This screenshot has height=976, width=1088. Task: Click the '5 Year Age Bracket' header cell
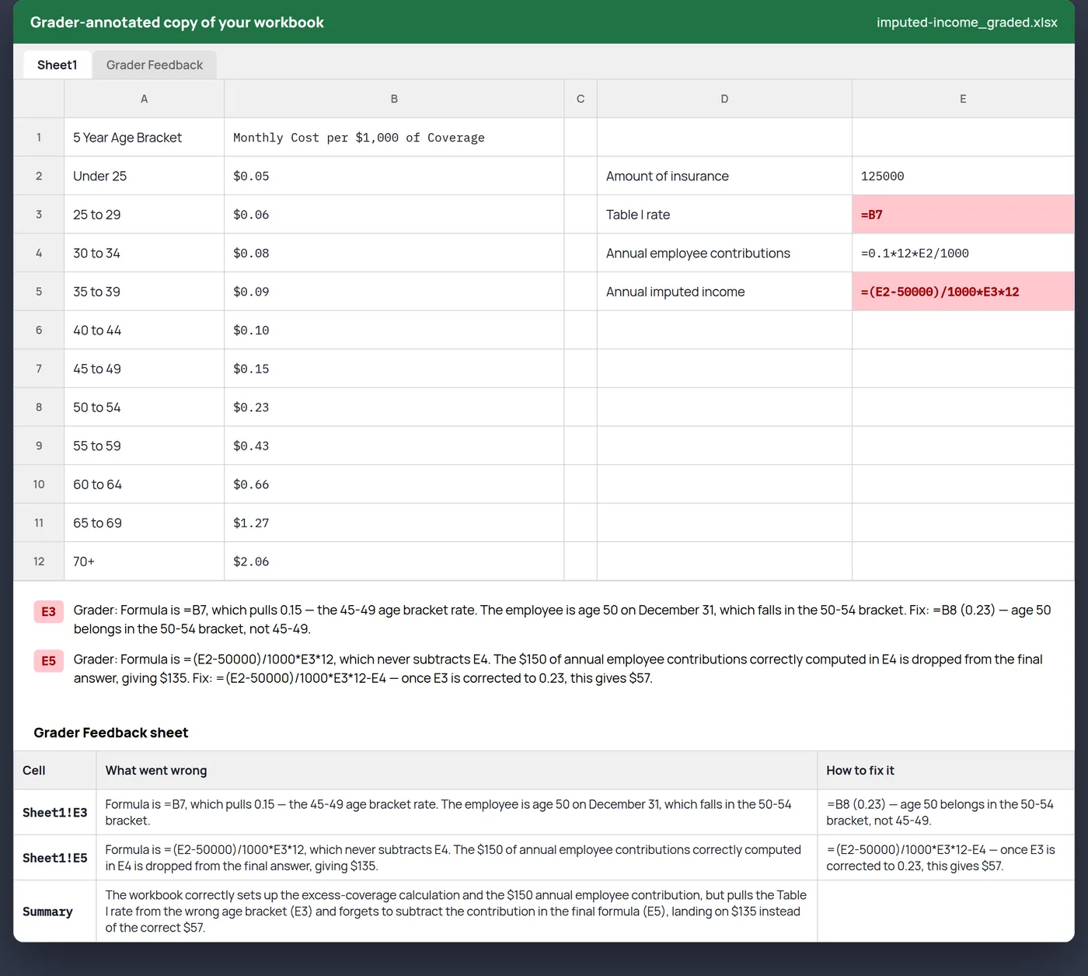(x=144, y=138)
